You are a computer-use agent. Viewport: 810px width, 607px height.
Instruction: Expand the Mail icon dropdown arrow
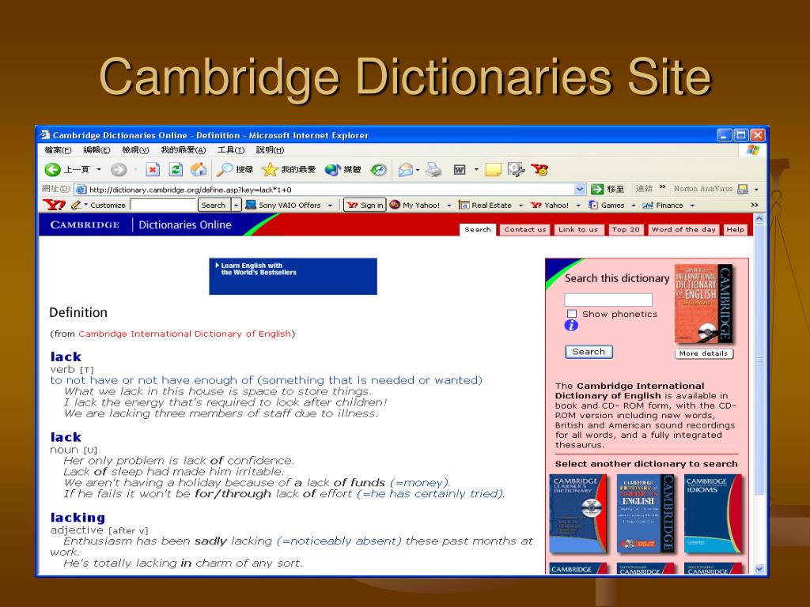click(418, 169)
